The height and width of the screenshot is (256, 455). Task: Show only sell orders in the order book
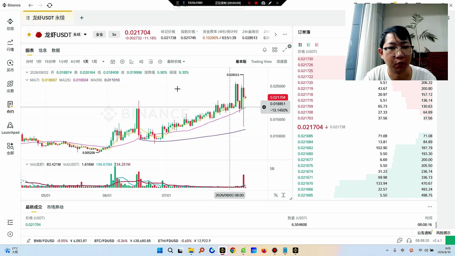click(x=317, y=45)
